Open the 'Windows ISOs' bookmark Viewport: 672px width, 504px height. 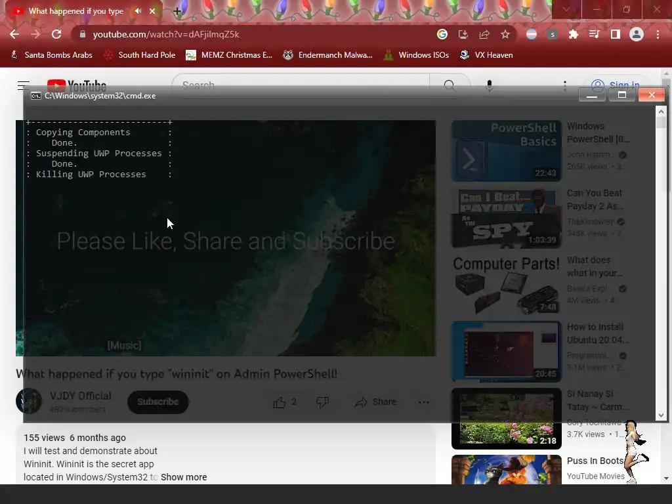coord(416,55)
